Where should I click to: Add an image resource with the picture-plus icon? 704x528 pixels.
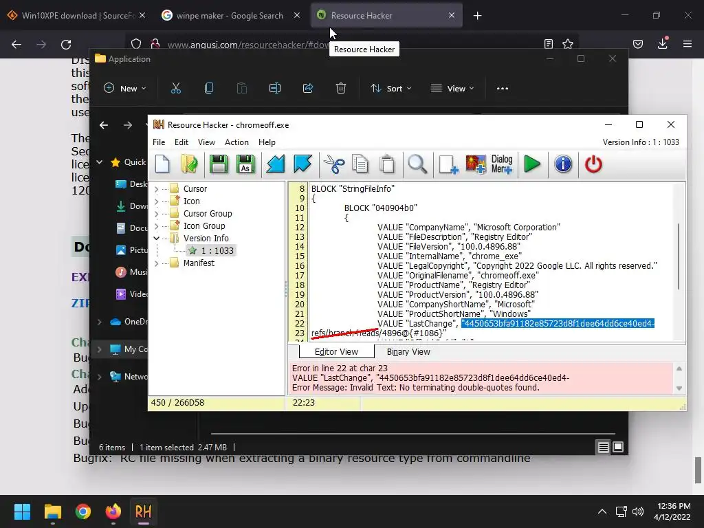(476, 164)
